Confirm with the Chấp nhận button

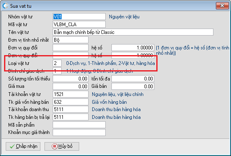(23, 147)
